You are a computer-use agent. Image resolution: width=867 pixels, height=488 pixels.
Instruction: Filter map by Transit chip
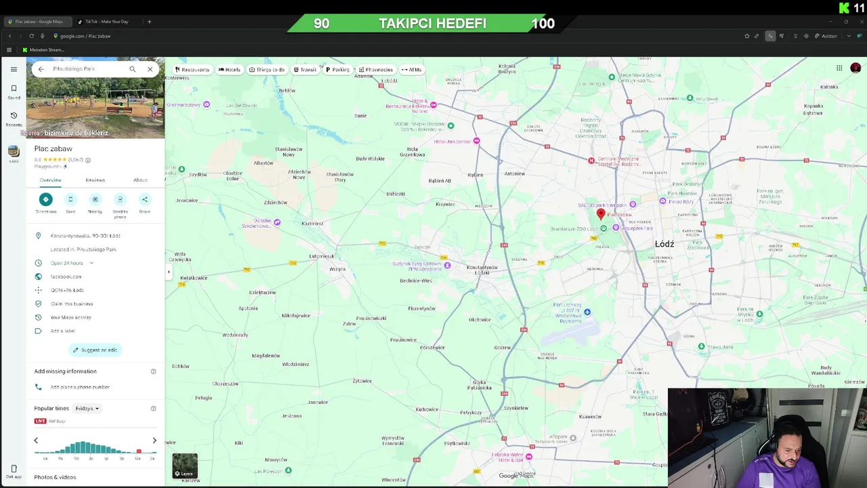[x=305, y=70]
